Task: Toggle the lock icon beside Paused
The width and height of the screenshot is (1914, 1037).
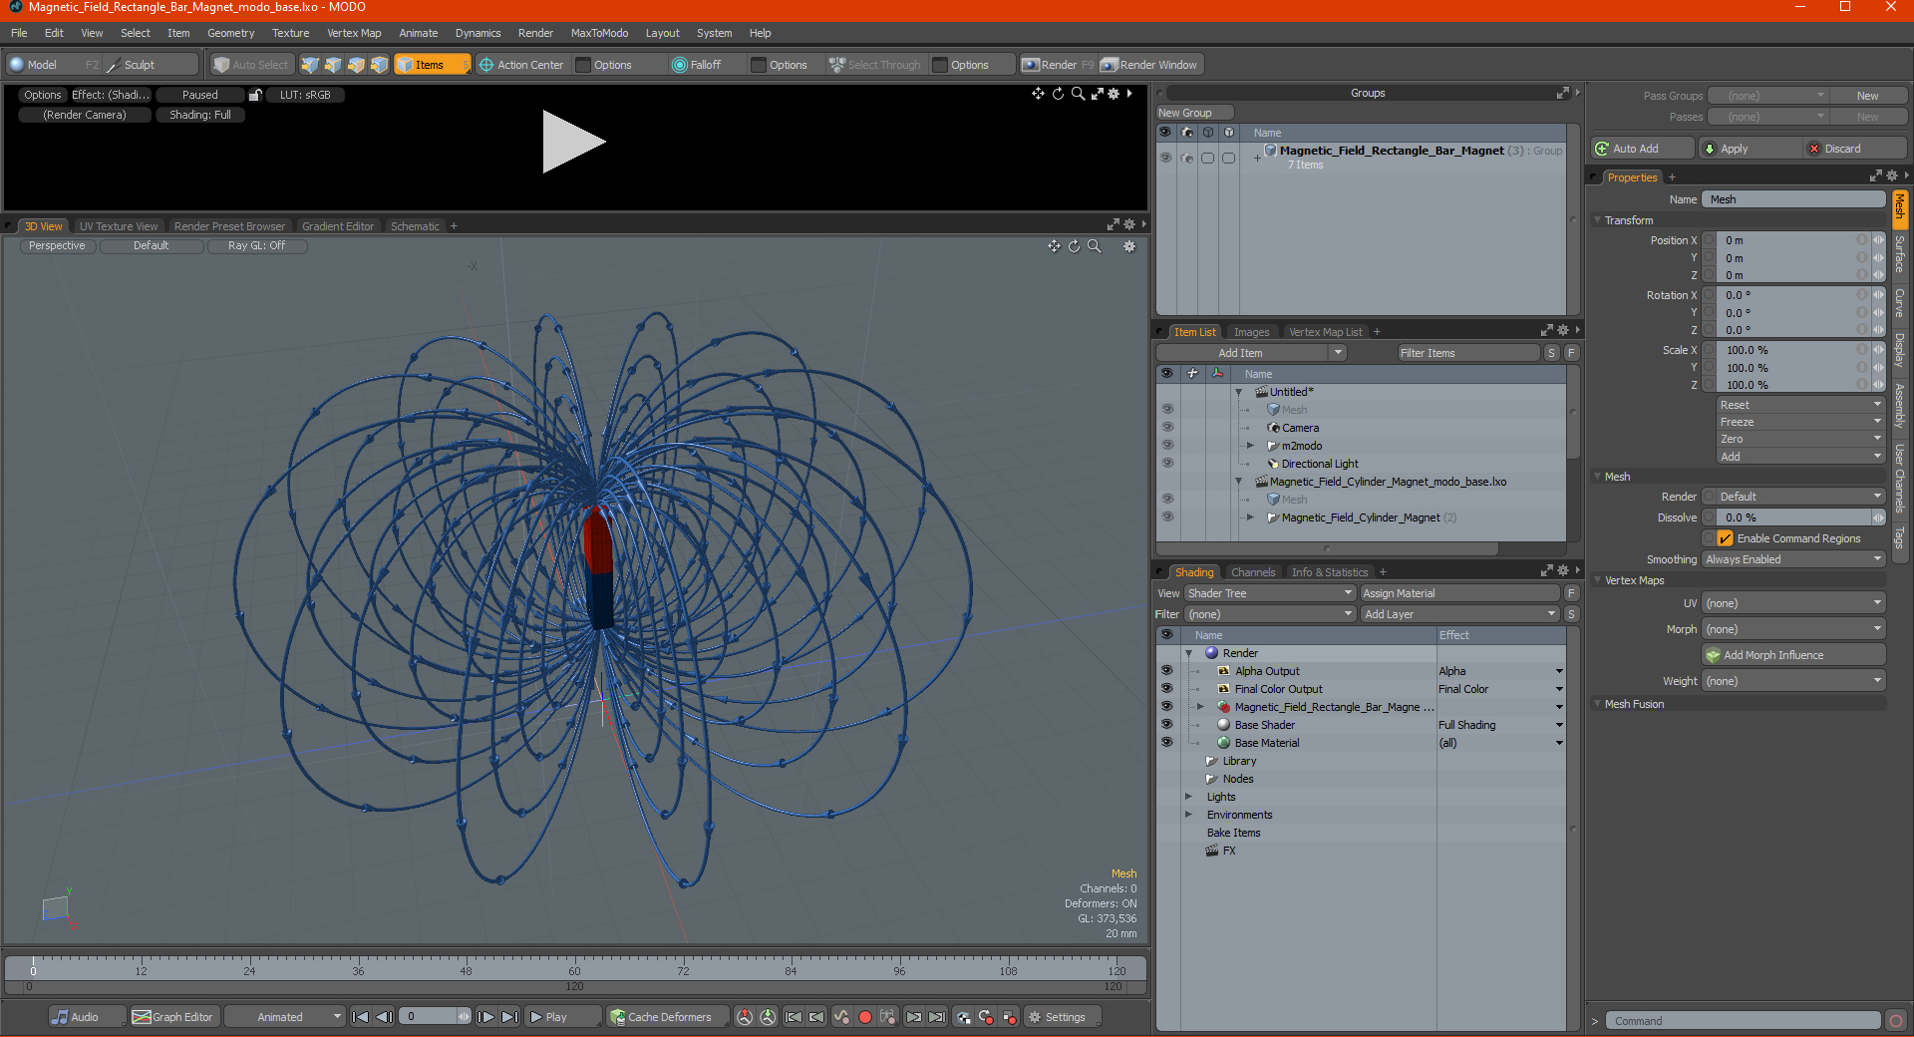Action: coord(255,95)
